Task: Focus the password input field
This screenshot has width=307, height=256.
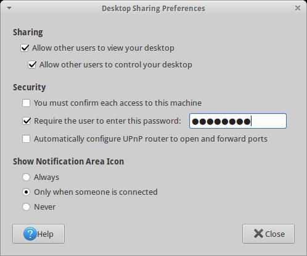Action: pyautogui.click(x=238, y=121)
